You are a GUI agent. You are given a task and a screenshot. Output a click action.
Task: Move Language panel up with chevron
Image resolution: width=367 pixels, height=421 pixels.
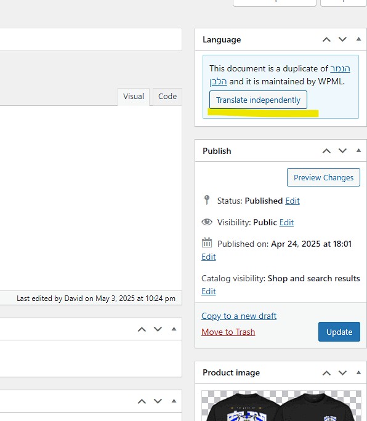326,39
